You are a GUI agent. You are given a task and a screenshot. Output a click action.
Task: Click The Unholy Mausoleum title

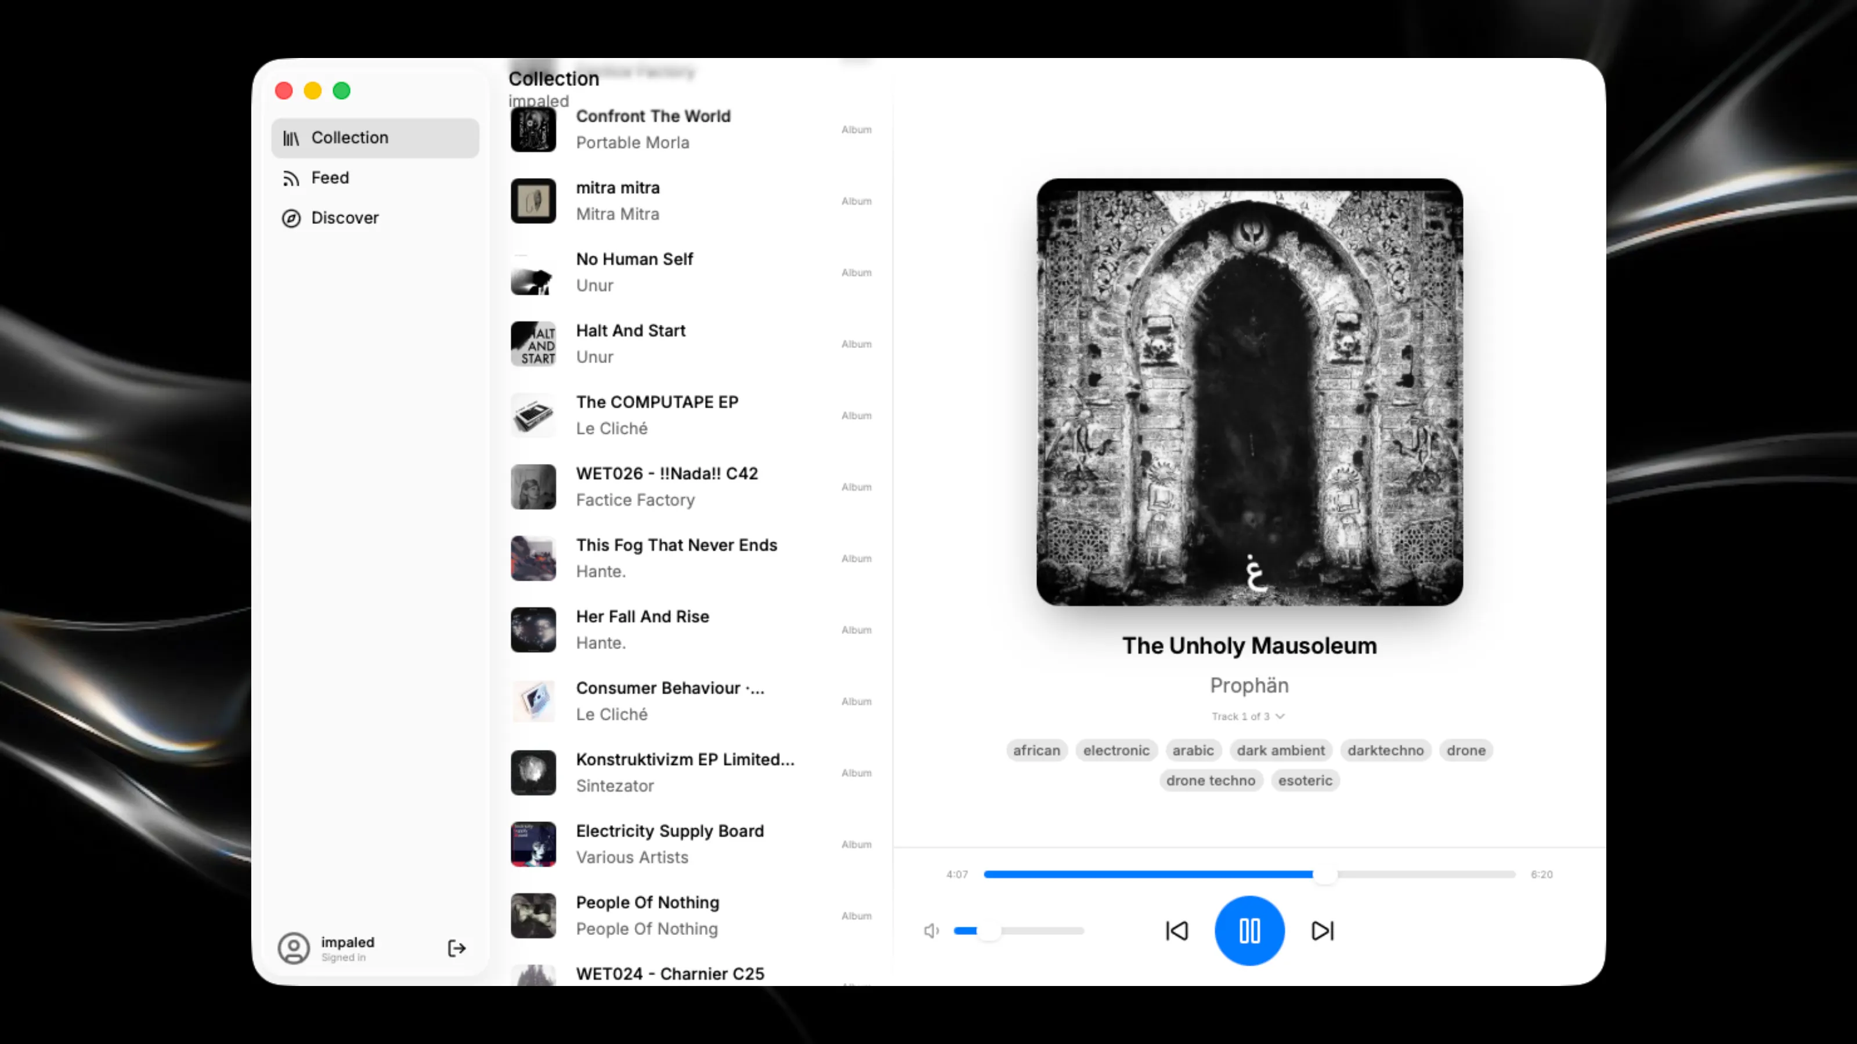[x=1249, y=646]
